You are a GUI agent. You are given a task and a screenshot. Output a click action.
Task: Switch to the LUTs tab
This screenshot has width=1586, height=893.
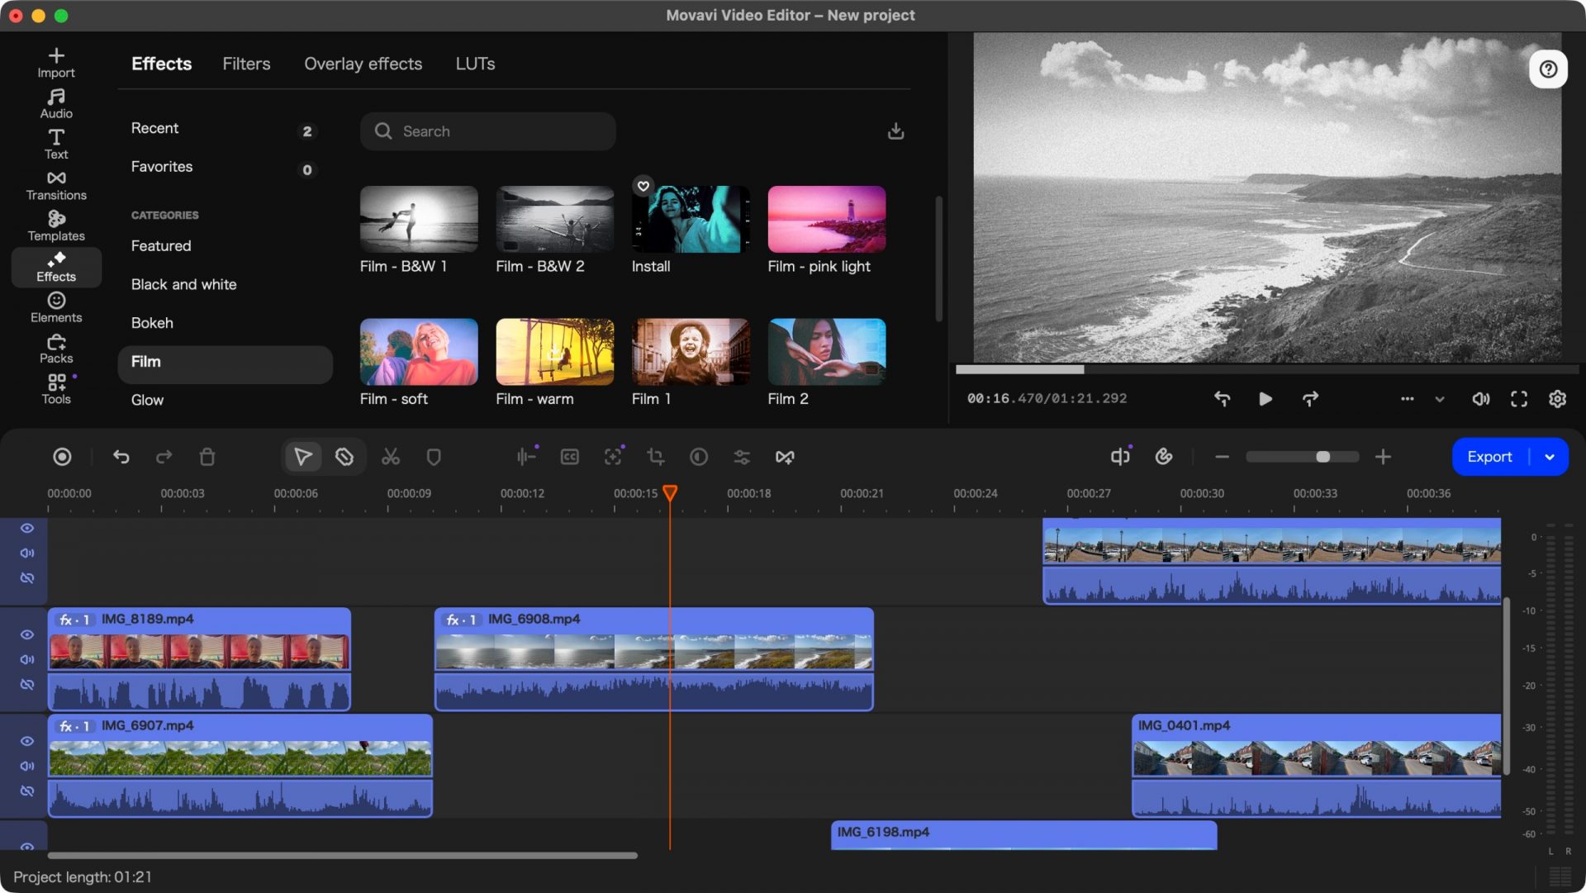pos(475,64)
